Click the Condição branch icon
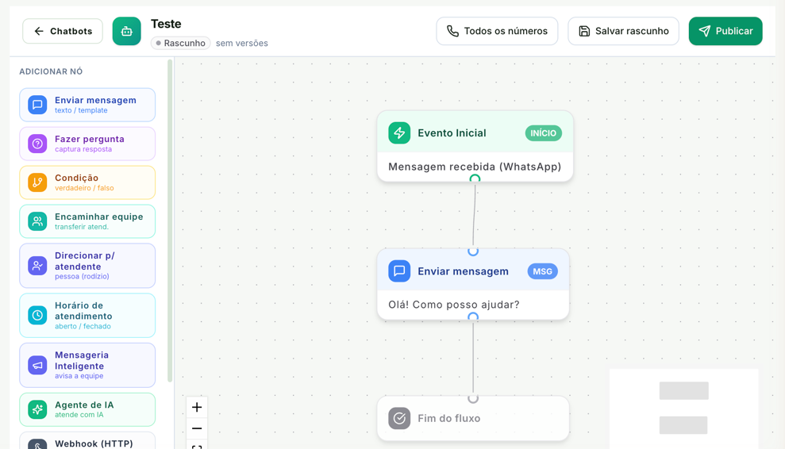785x449 pixels. coord(37,182)
